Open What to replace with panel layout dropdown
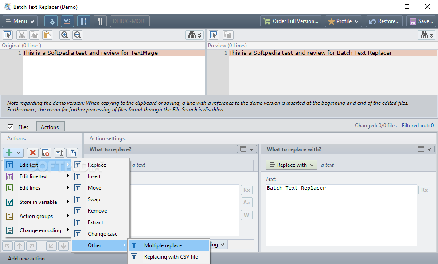Image resolution: width=438 pixels, height=264 pixels. (425, 149)
